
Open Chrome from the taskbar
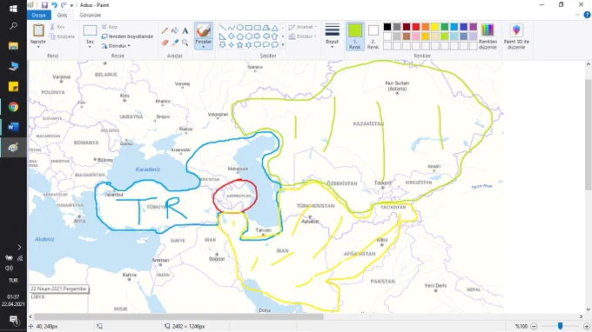tap(13, 107)
